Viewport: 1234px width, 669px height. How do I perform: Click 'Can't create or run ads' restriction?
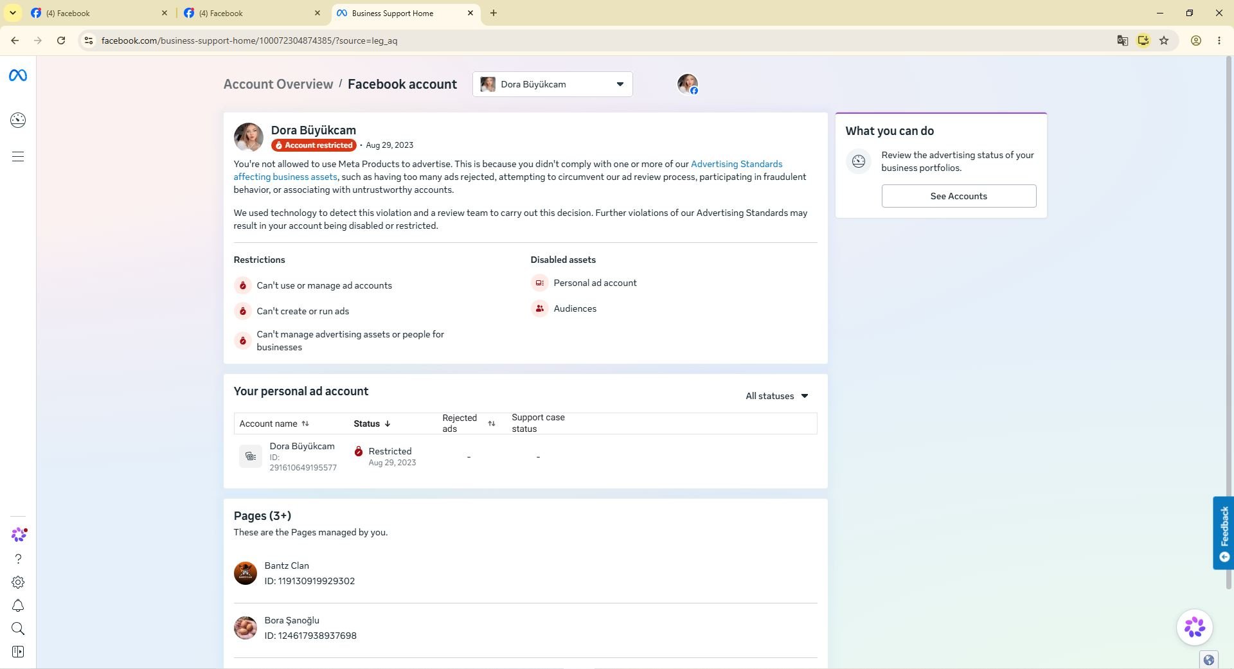tap(303, 311)
